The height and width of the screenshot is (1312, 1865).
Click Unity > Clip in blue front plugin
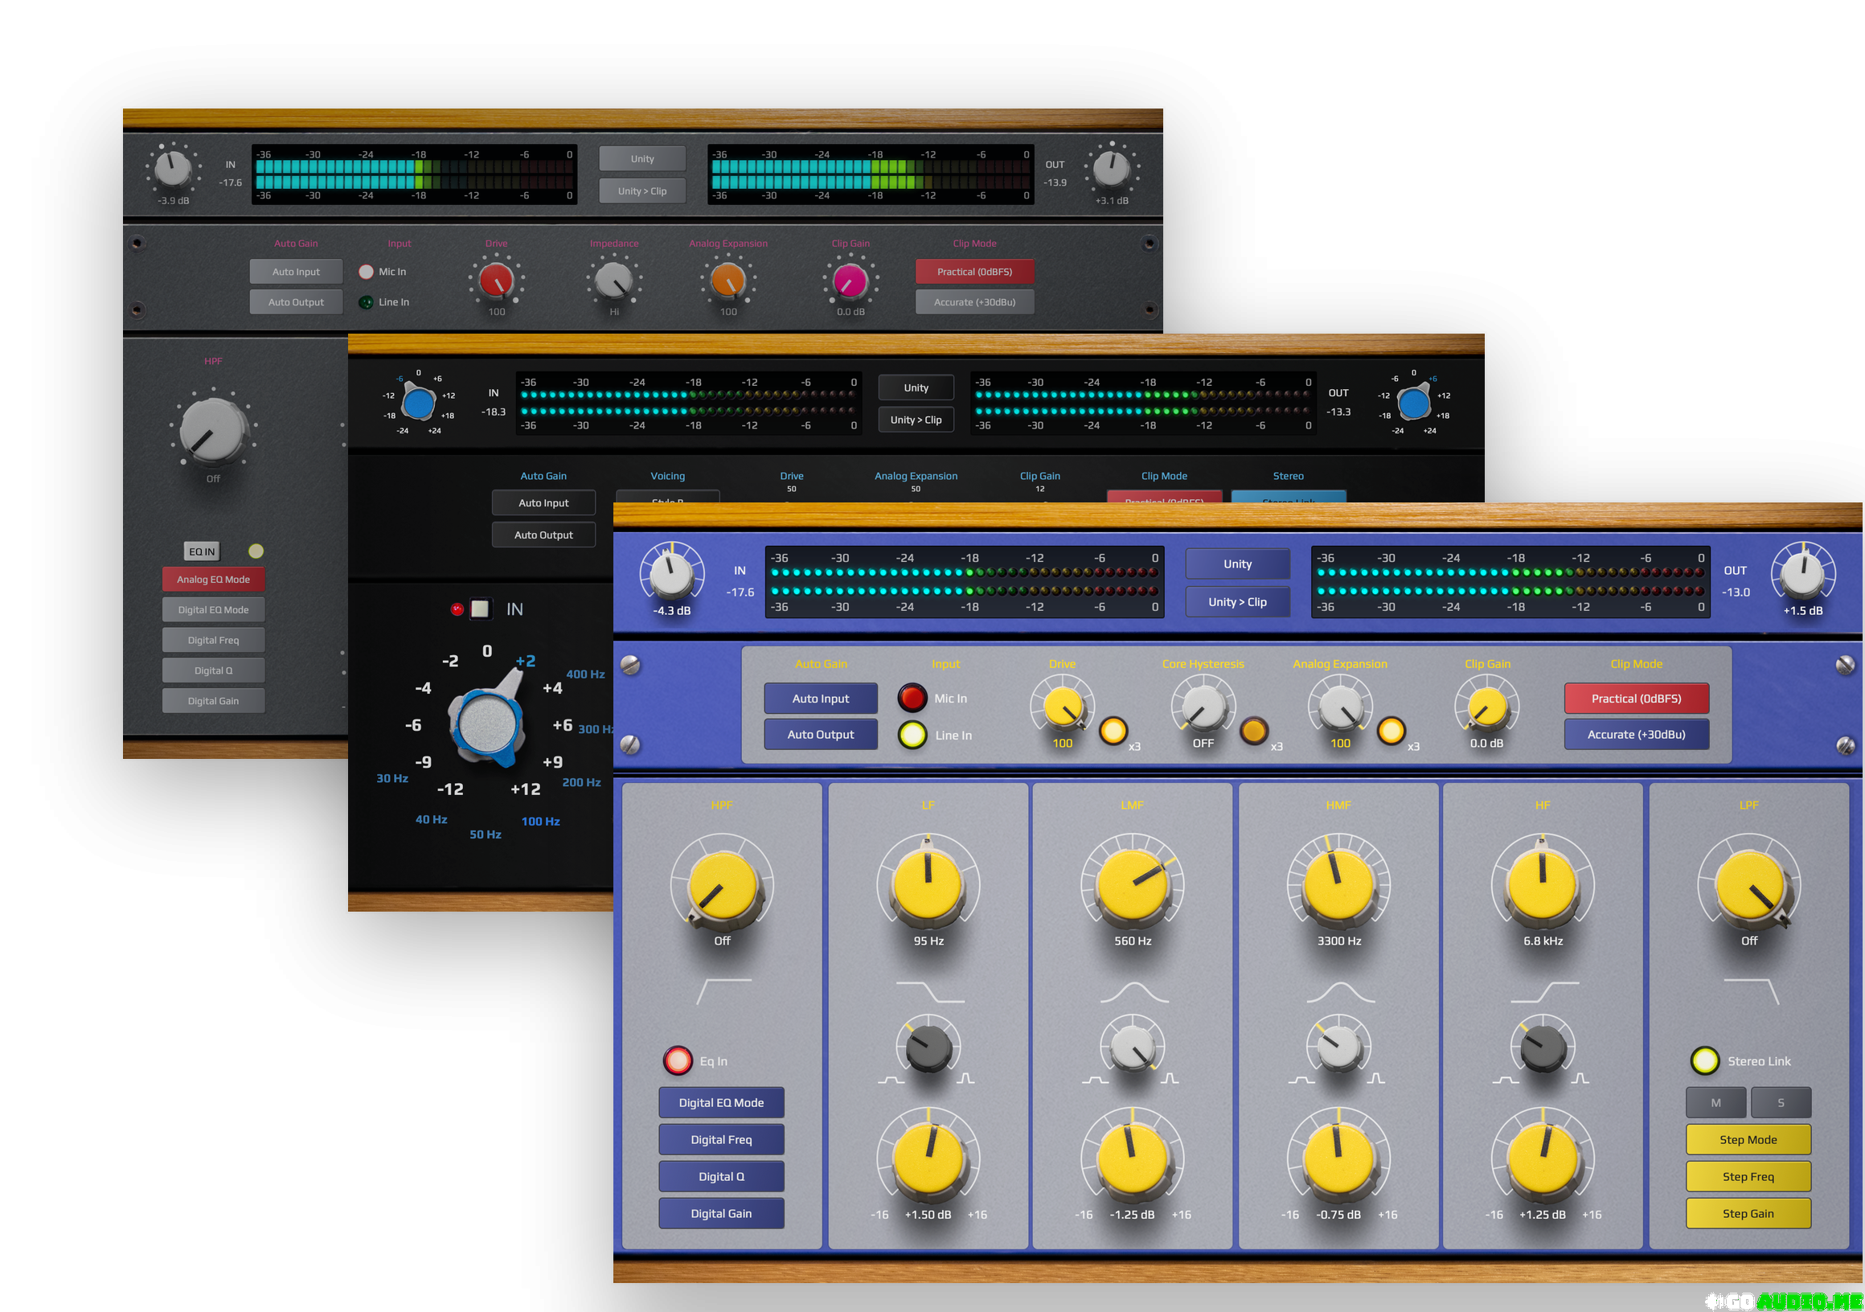point(1237,602)
